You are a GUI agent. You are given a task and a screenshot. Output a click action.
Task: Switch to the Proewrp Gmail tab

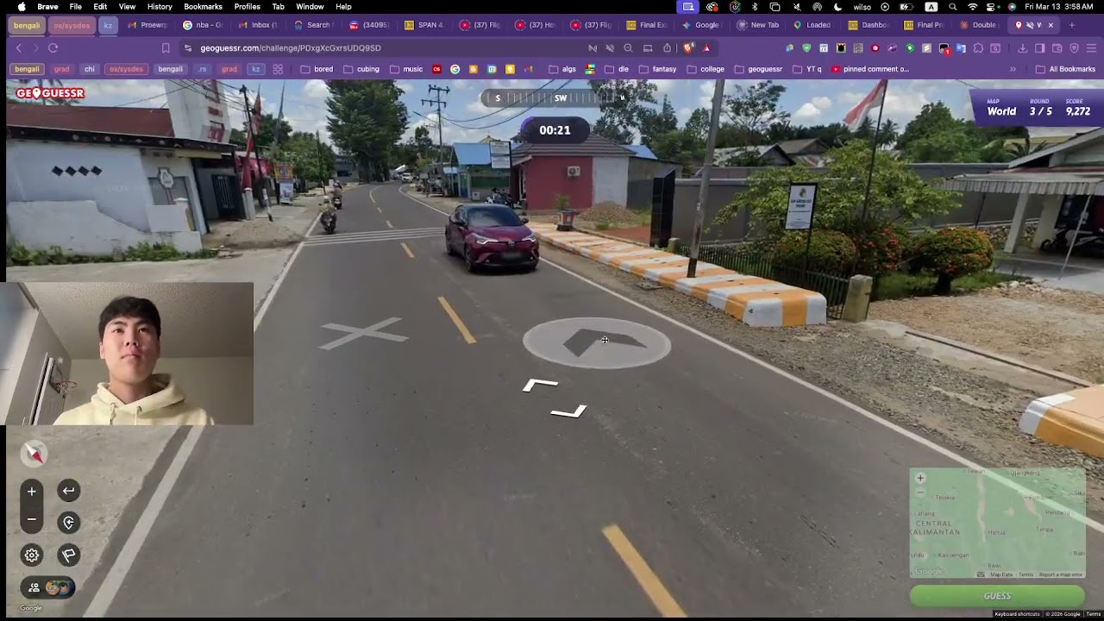coord(147,25)
